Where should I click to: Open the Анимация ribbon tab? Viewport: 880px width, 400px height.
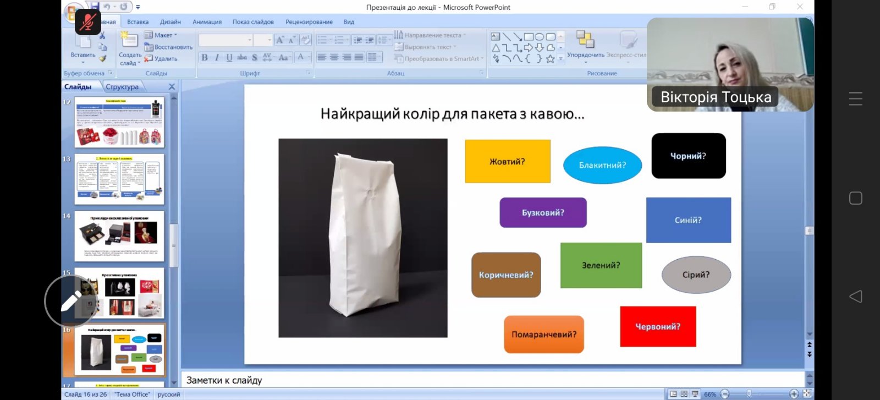click(207, 22)
